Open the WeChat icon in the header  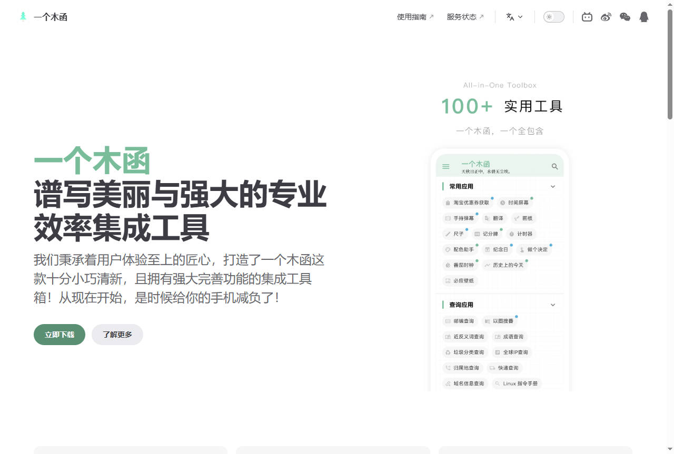625,16
